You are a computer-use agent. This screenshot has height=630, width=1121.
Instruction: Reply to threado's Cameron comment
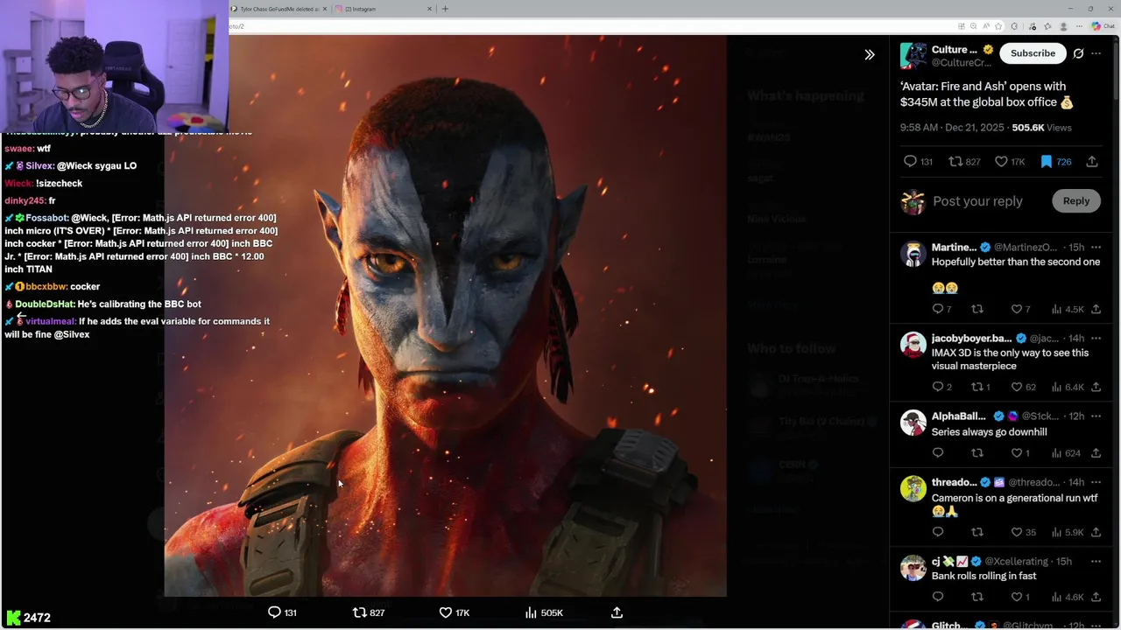point(938,532)
